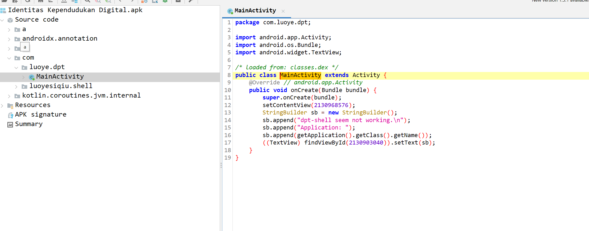The image size is (589, 231).
Task: Click the layout ID 2130968576 in setContentView
Action: tap(331, 105)
